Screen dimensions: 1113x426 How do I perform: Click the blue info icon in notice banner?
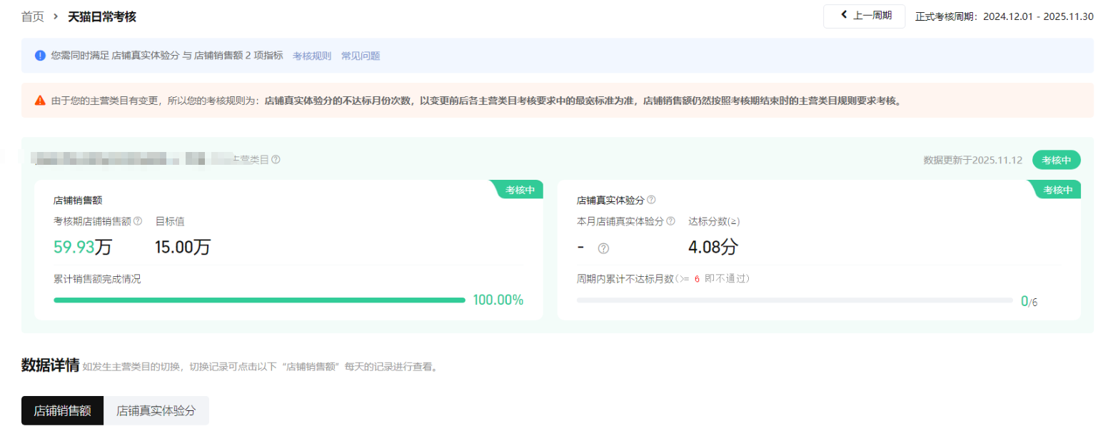point(40,56)
